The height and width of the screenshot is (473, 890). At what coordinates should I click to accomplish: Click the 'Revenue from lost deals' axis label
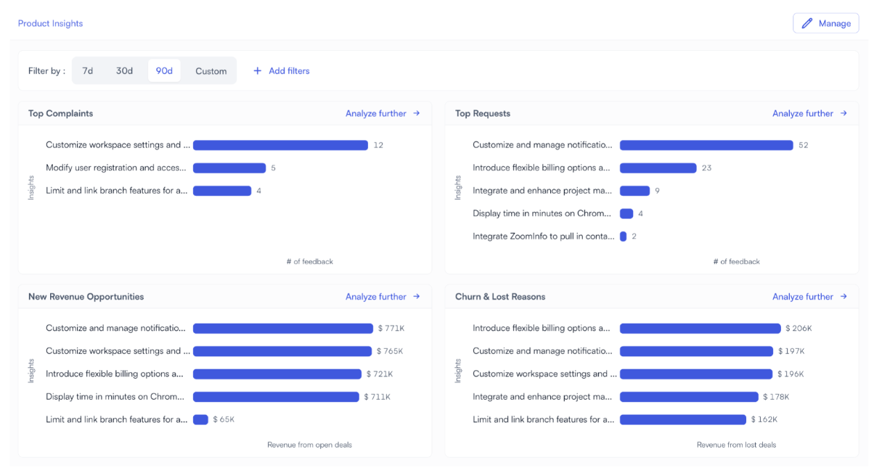[x=736, y=445]
